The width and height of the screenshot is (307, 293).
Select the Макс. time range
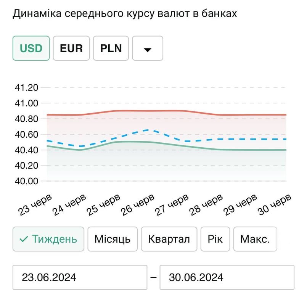(255, 239)
